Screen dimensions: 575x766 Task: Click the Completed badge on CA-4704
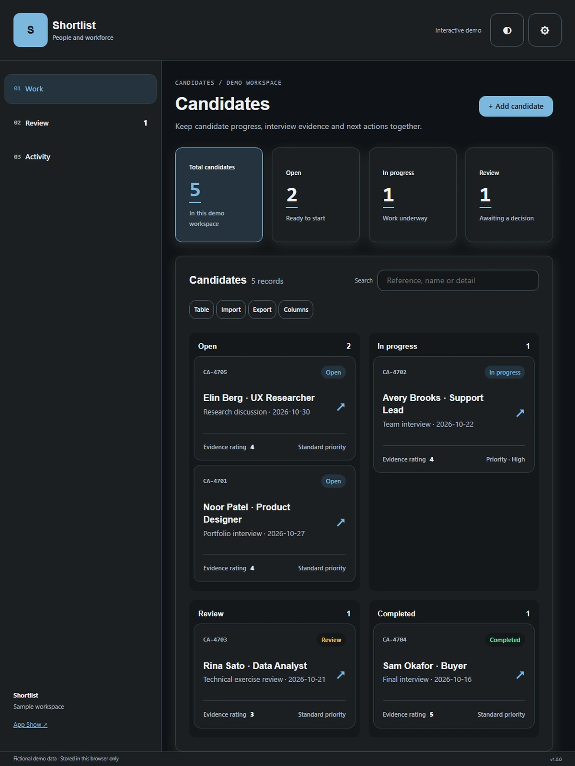pyautogui.click(x=505, y=640)
